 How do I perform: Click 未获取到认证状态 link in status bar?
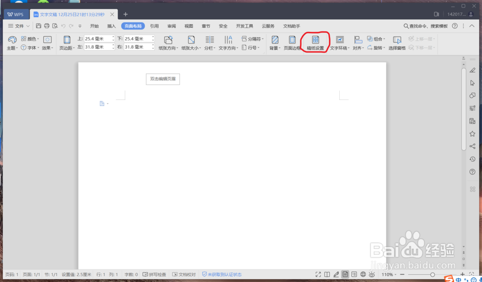[x=222, y=274]
